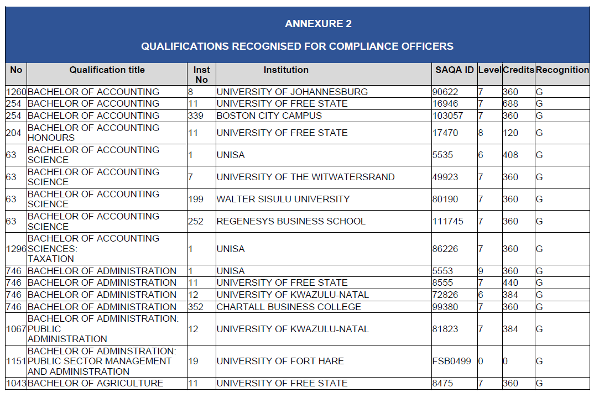Viewport: 594px width, 398px height.
Task: Click the SAQA ID column header
Action: 454,70
